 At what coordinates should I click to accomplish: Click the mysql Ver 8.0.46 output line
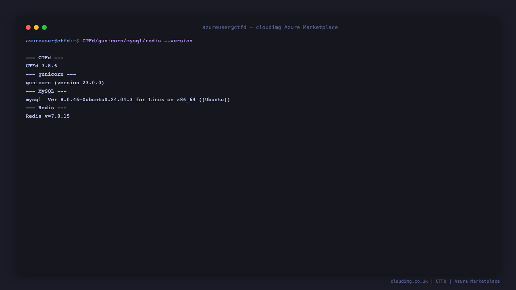[128, 100]
